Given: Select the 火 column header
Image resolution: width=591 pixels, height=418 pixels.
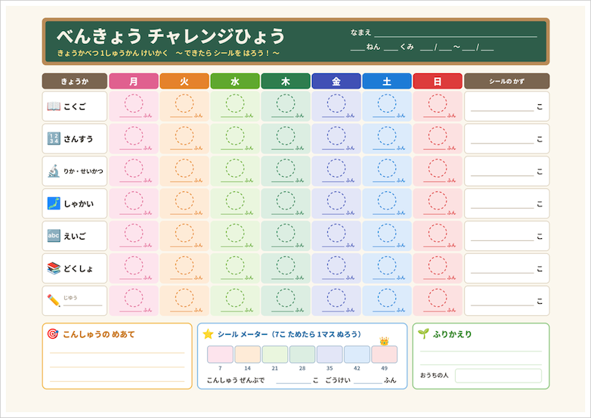Looking at the screenshot, I should (184, 81).
